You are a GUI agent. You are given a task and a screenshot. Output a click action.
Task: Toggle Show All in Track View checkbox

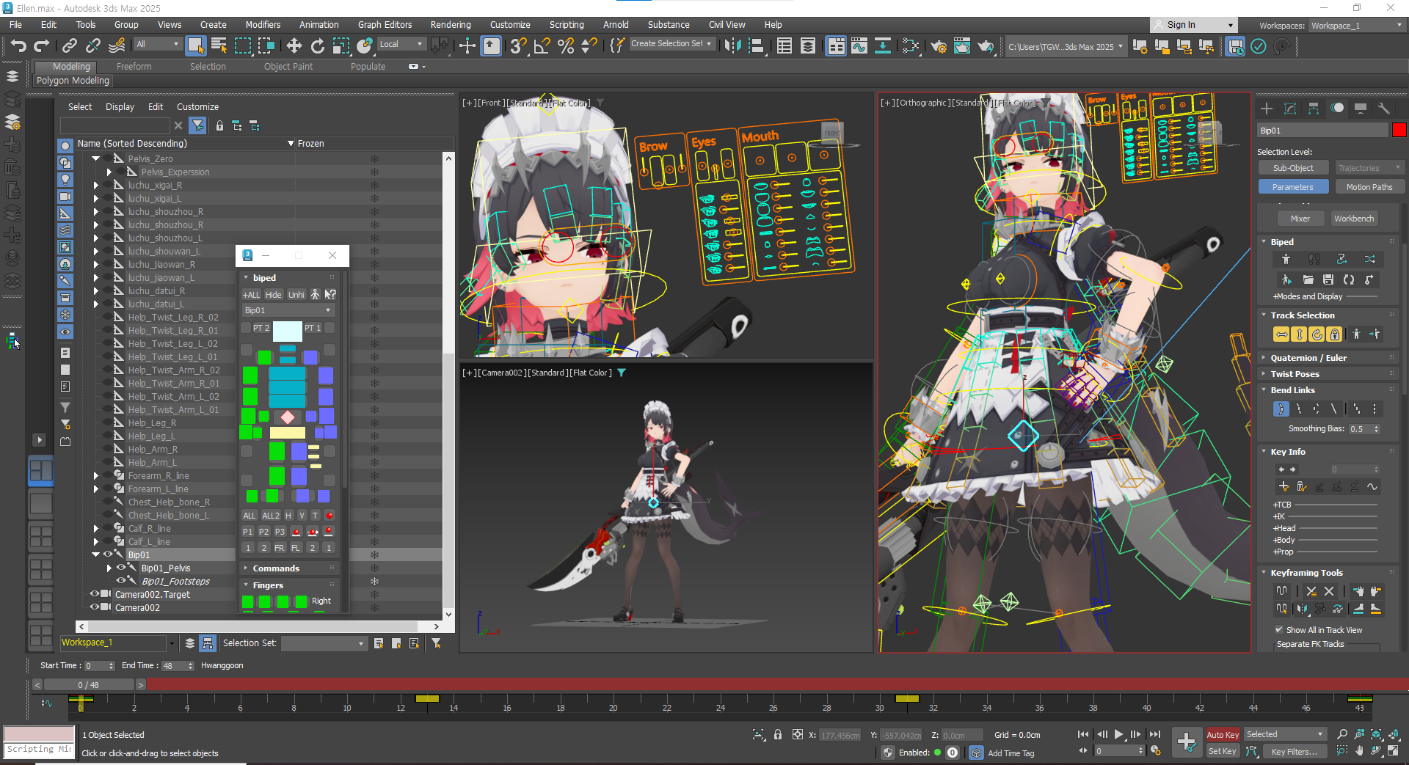1279,630
